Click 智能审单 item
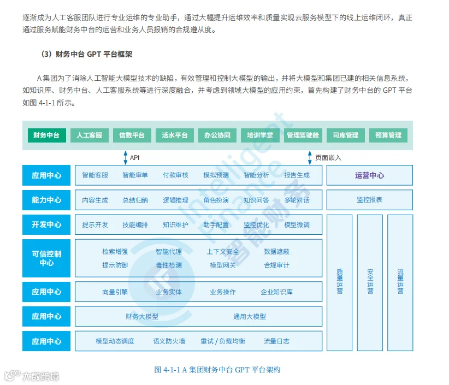Image resolution: width=449 pixels, height=385 pixels. tap(135, 175)
